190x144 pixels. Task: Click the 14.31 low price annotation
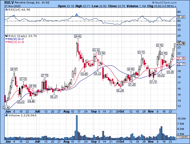21,102
